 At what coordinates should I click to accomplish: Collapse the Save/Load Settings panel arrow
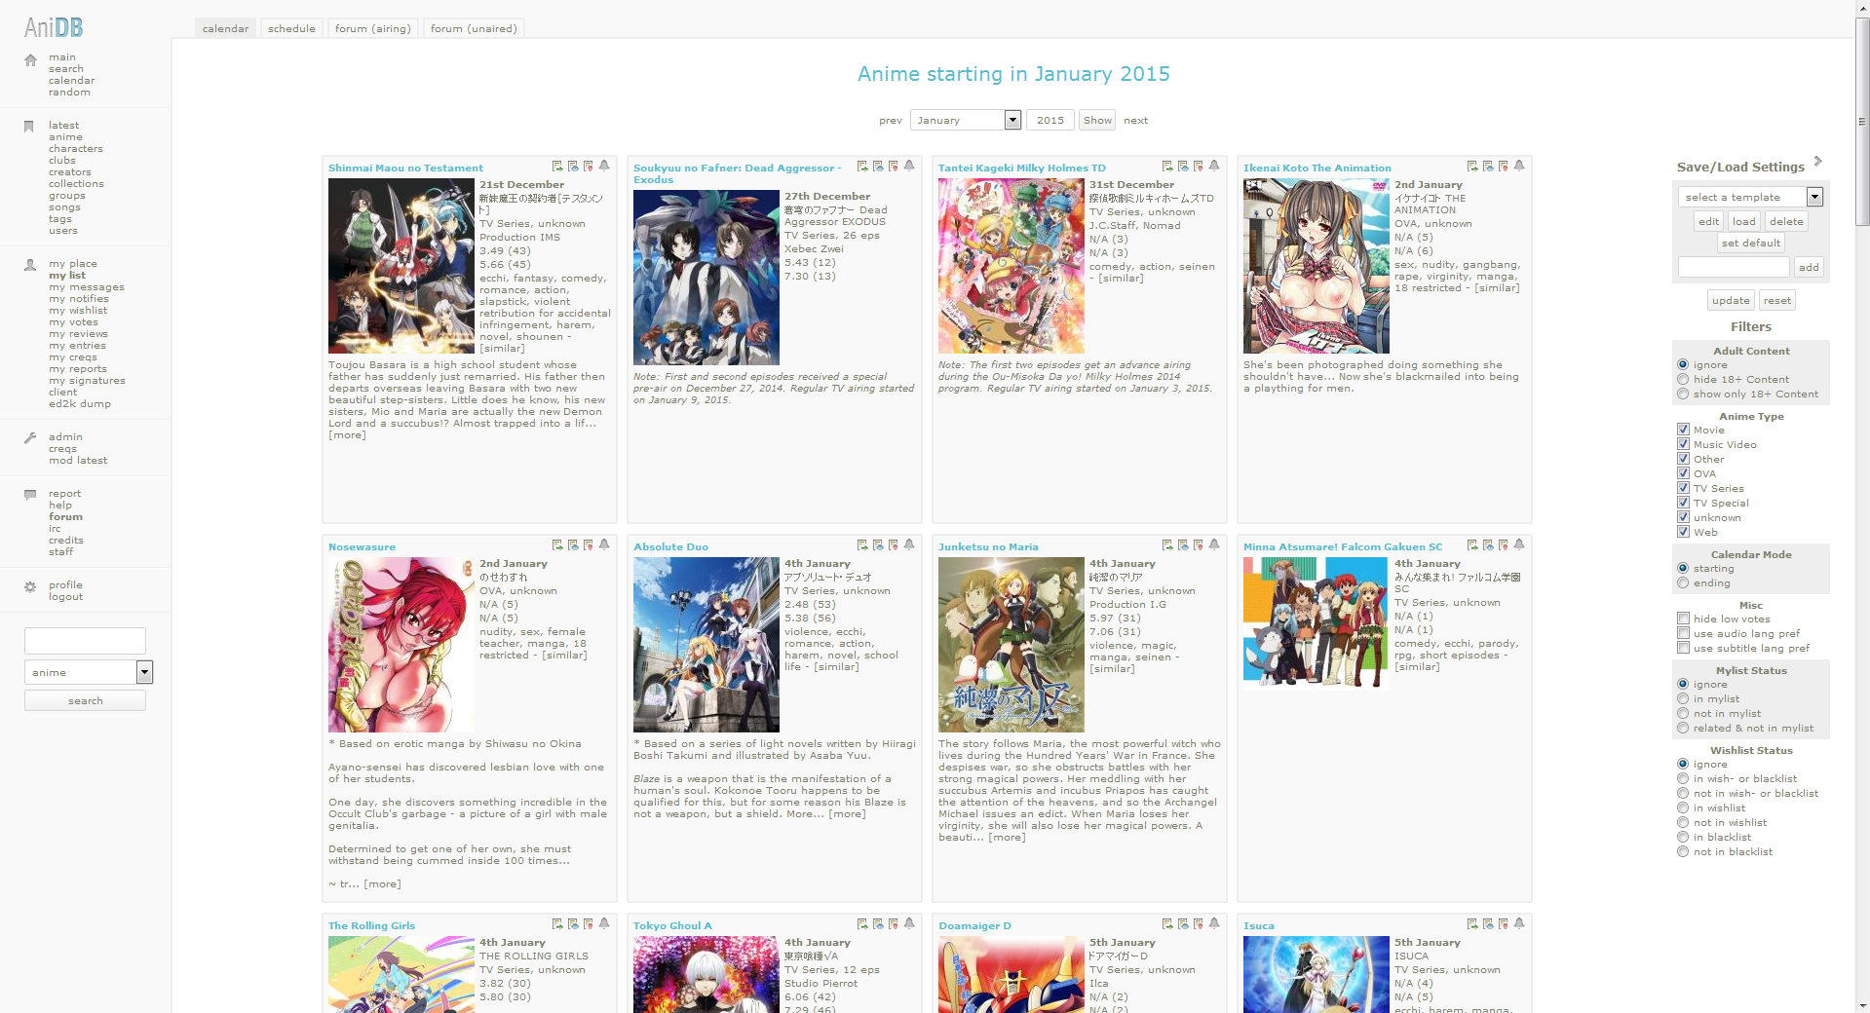(x=1817, y=162)
